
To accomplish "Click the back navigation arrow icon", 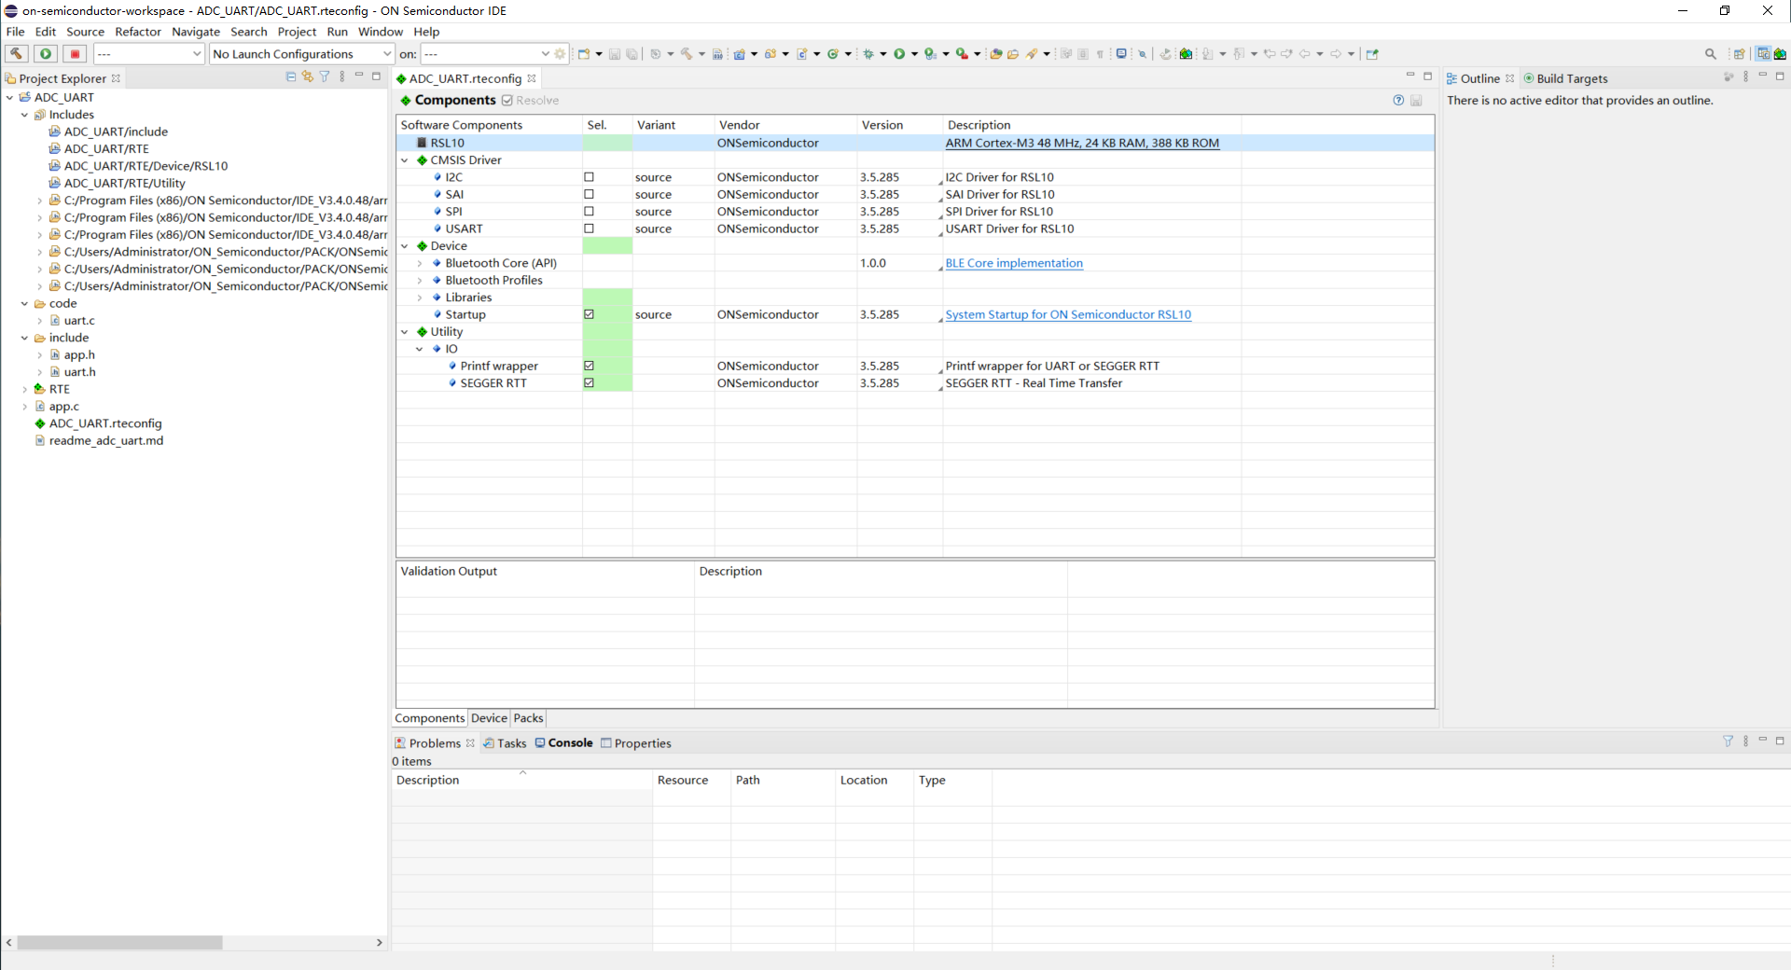I will coord(1305,54).
